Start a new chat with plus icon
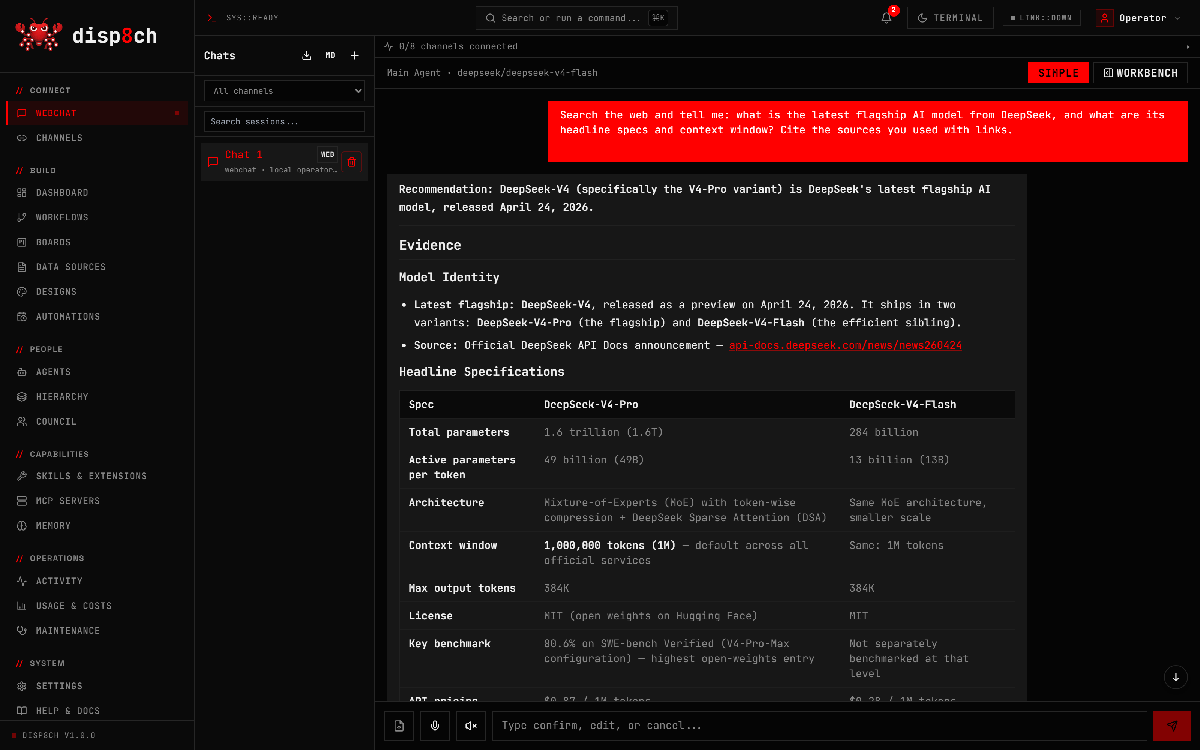The height and width of the screenshot is (750, 1200). coord(354,55)
